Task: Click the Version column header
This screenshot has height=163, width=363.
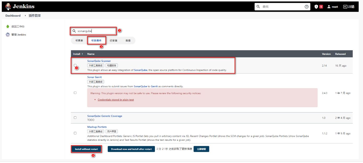Action: click(326, 54)
